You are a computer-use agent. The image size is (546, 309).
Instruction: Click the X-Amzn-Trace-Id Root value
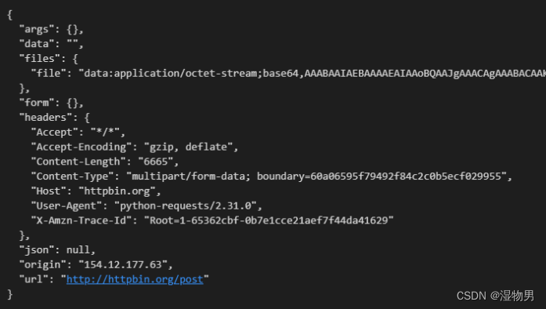click(269, 220)
